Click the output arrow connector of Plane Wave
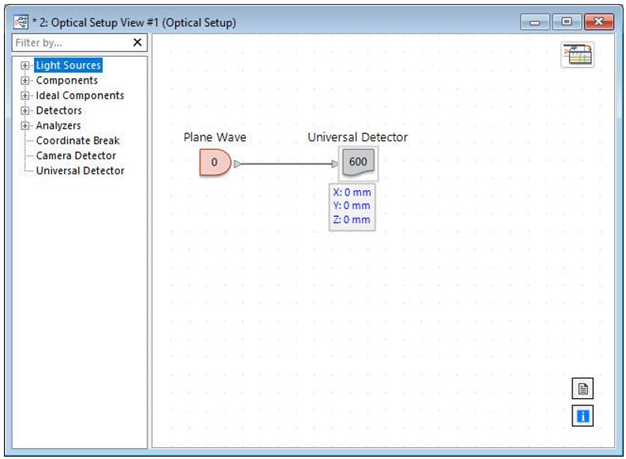The image size is (626, 459). click(237, 164)
